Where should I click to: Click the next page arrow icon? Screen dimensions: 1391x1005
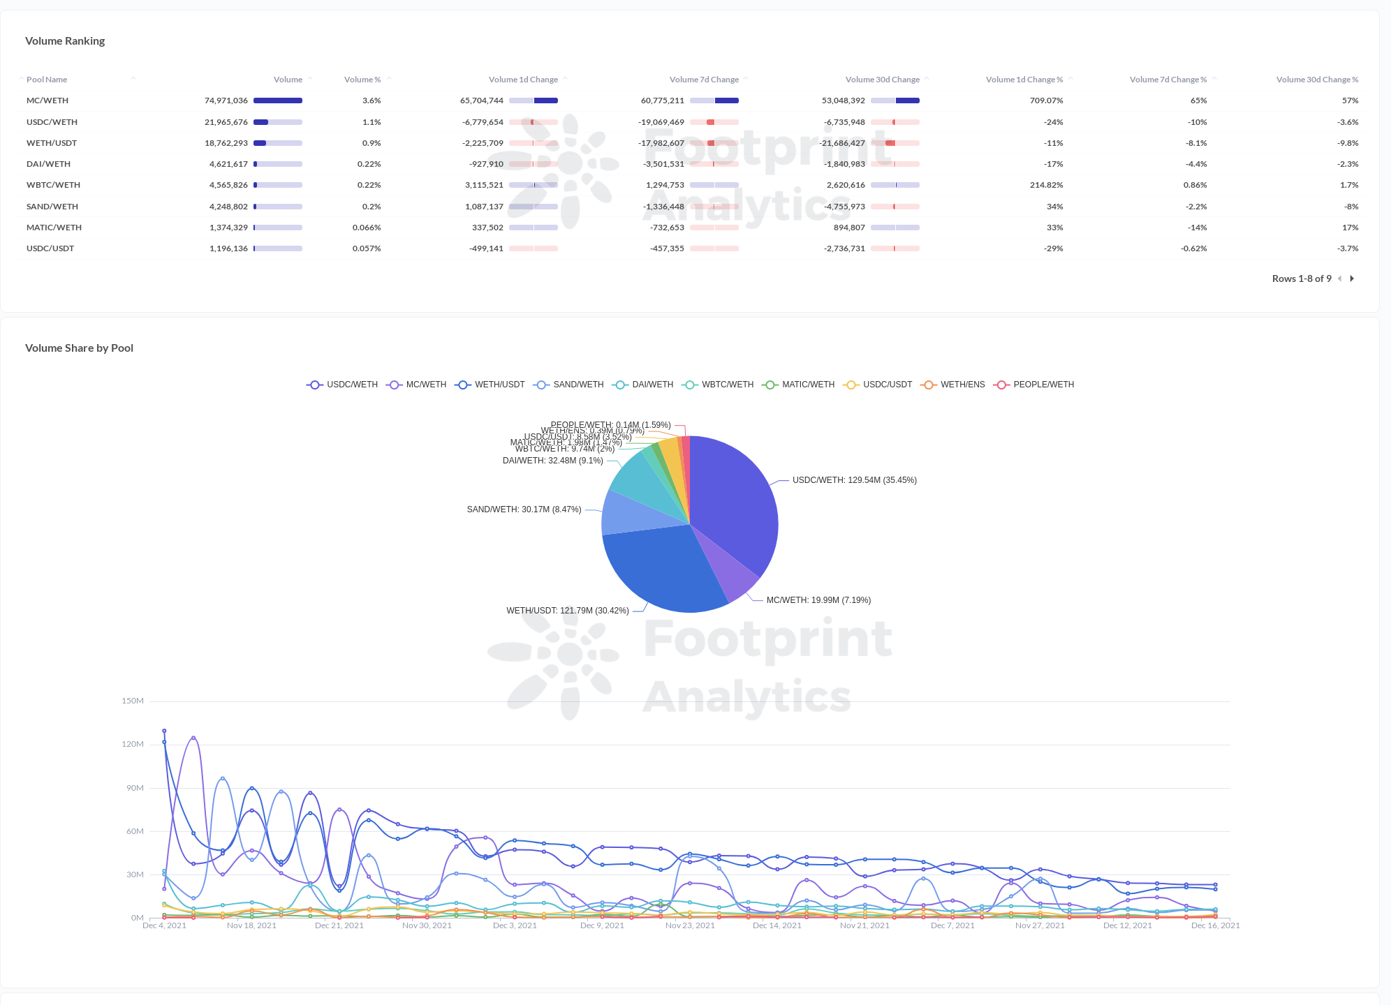click(x=1353, y=278)
